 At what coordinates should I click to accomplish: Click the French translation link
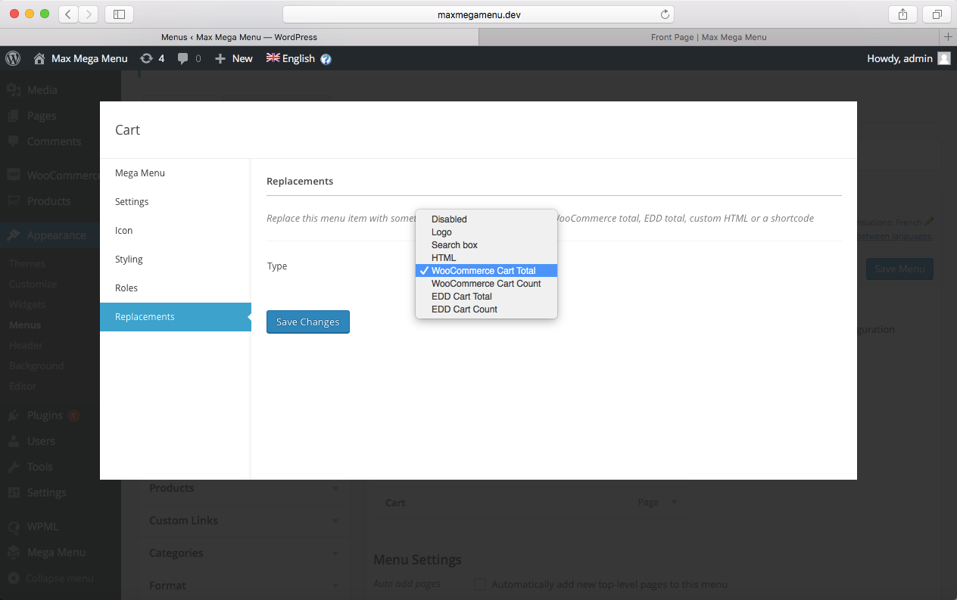point(909,222)
